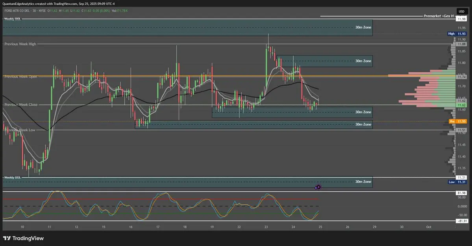
Task: Click the 11.74 price axis label
Action: point(461,77)
